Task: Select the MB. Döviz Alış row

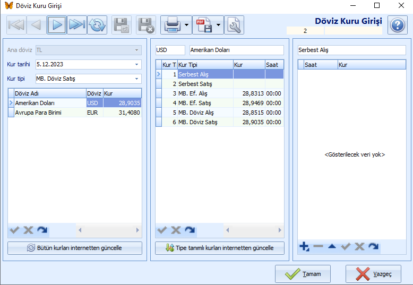Action: click(x=220, y=113)
